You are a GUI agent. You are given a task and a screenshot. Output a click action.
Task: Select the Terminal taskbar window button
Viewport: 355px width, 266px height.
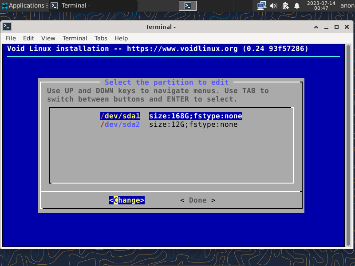coord(93,5)
